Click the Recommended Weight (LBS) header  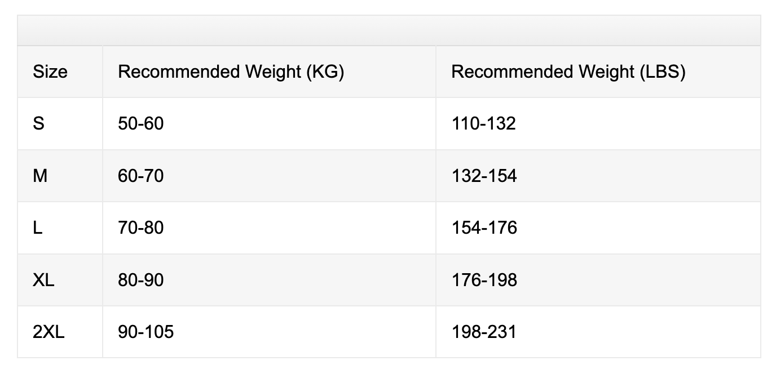(x=568, y=72)
